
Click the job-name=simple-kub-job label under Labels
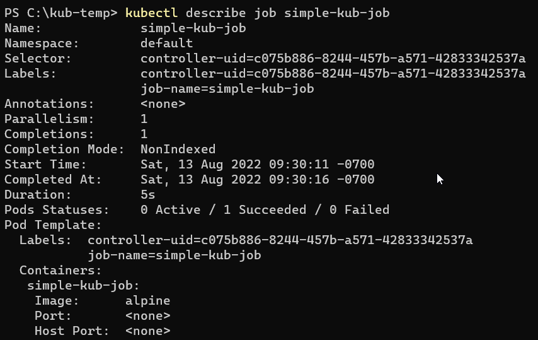pyautogui.click(x=227, y=88)
